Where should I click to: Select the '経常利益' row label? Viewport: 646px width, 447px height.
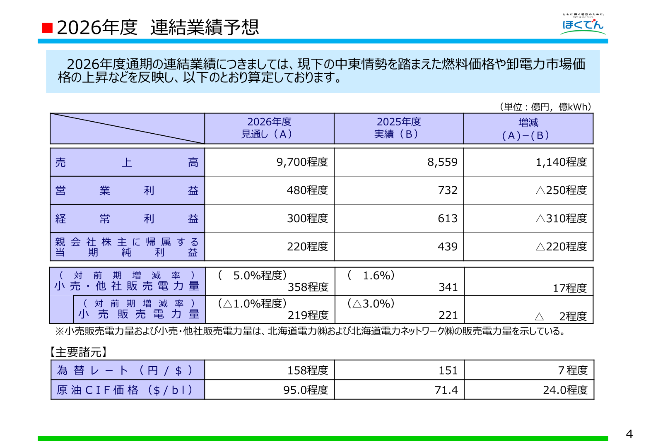pos(127,219)
